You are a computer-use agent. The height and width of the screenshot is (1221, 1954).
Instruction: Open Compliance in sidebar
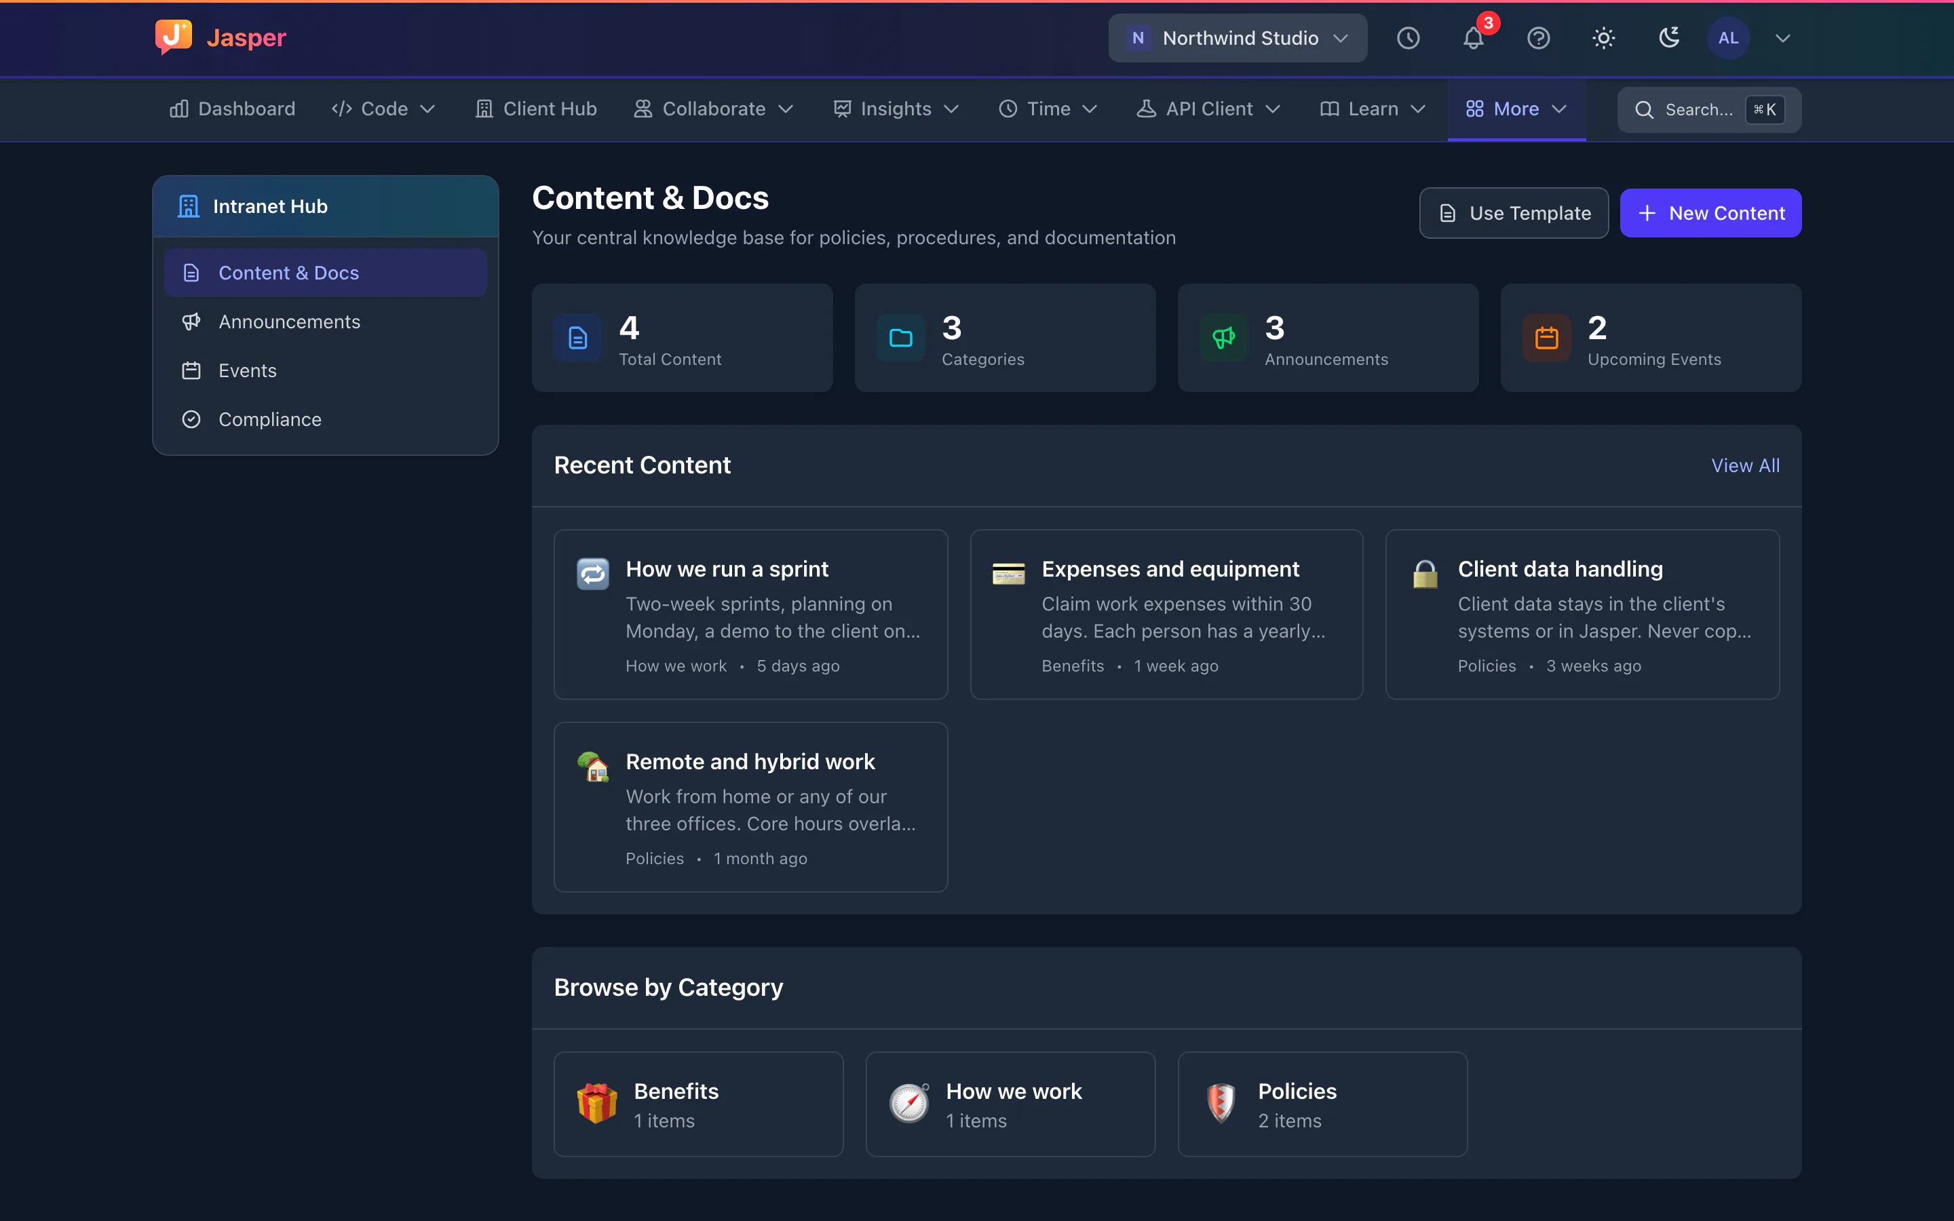coord(326,419)
